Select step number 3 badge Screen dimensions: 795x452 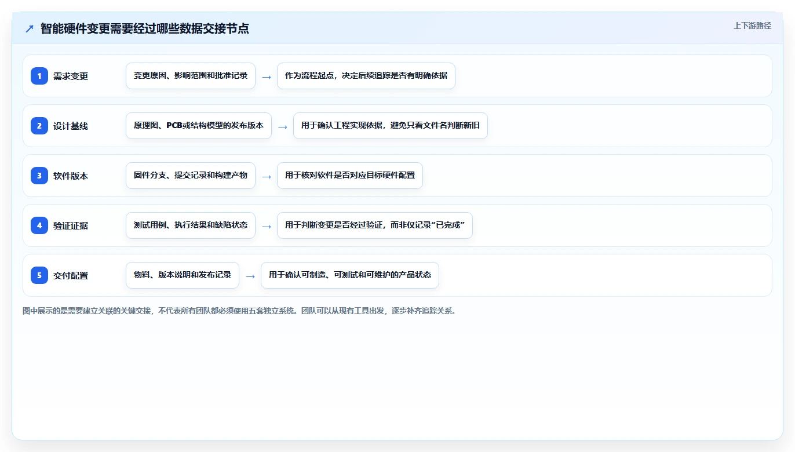tap(39, 176)
